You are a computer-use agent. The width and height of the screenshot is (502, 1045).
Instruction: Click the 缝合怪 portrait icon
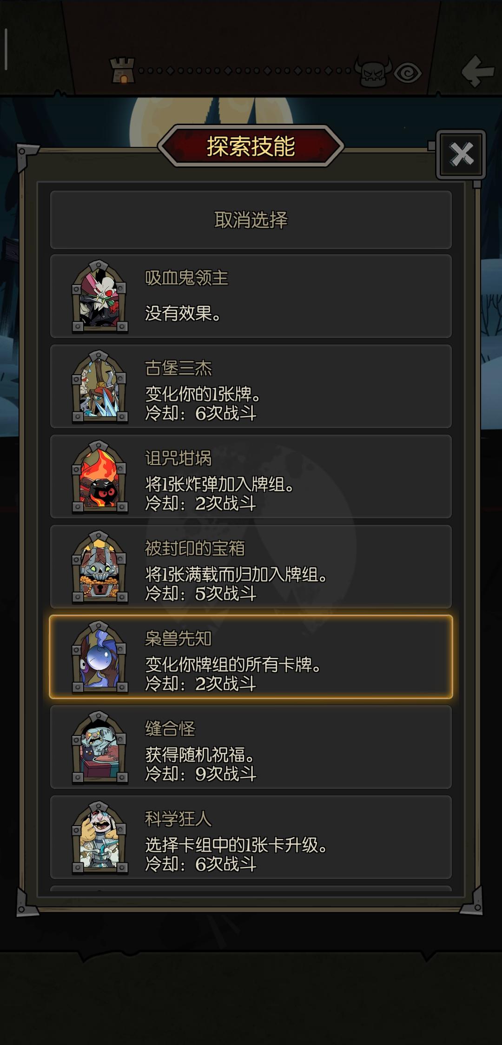pos(99,747)
